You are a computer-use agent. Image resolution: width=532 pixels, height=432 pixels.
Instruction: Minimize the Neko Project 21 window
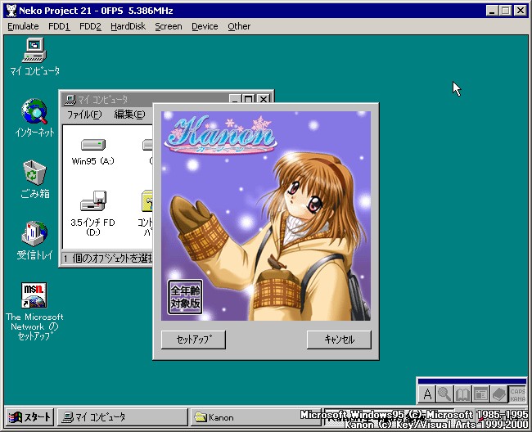tap(492, 11)
